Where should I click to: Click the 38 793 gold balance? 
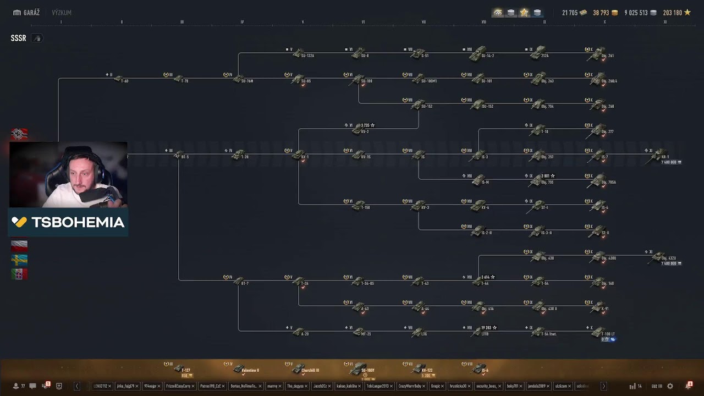pyautogui.click(x=605, y=13)
